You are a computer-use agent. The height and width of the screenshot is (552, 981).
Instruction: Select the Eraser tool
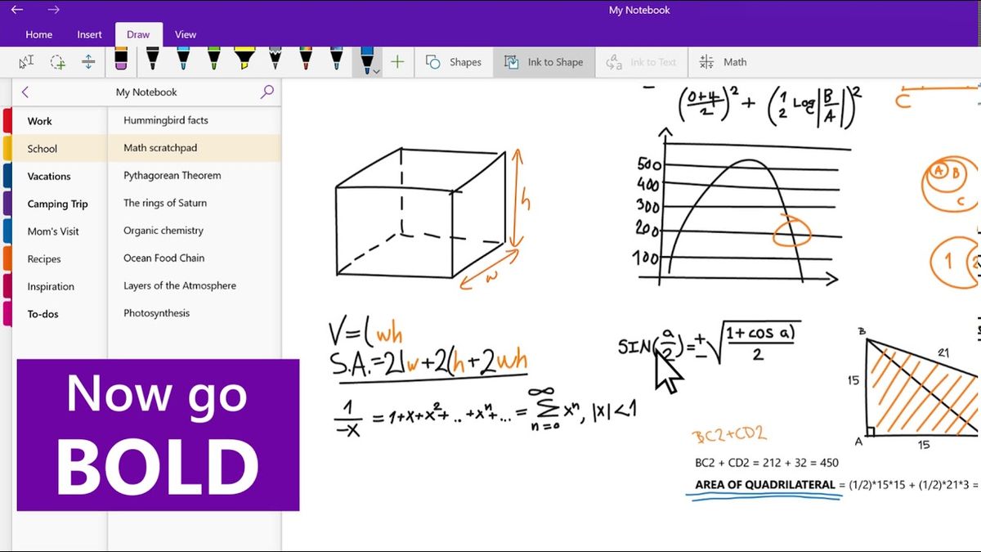pyautogui.click(x=120, y=61)
